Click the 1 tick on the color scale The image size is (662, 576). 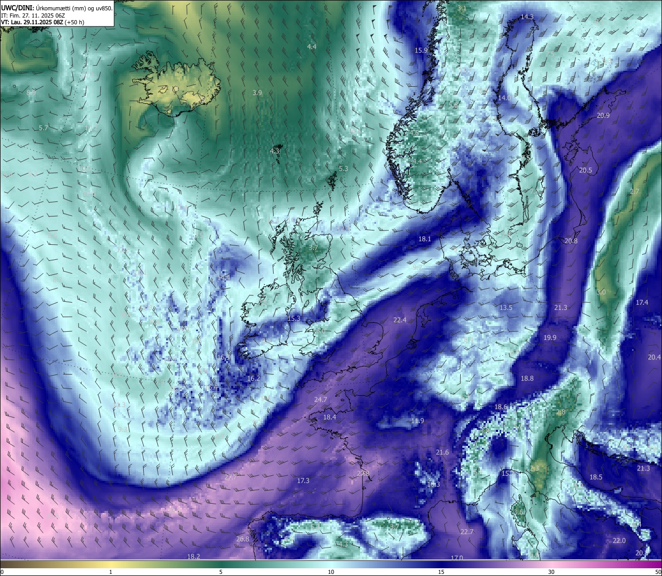point(111,572)
